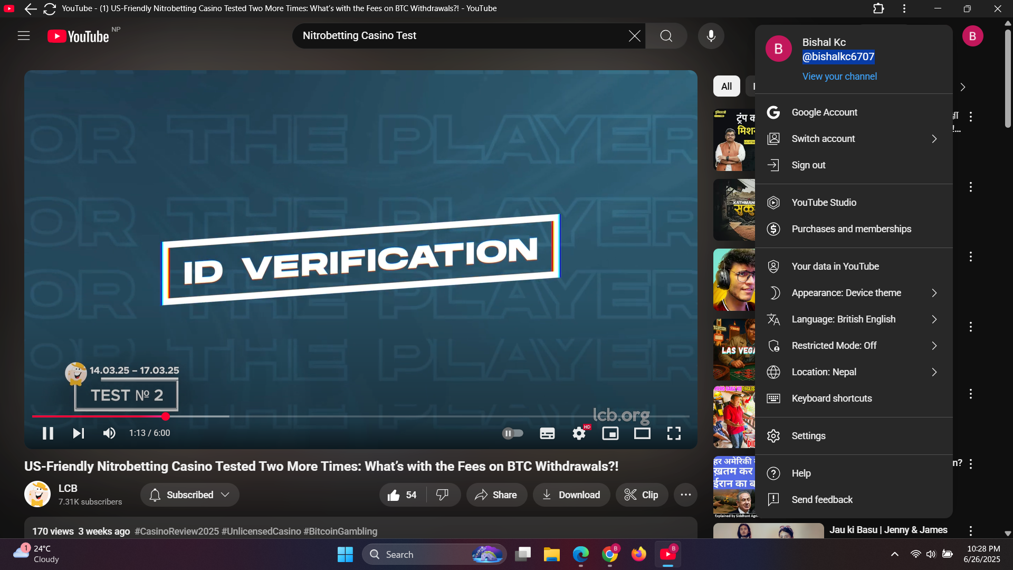
Task: Download the video
Action: point(571,495)
